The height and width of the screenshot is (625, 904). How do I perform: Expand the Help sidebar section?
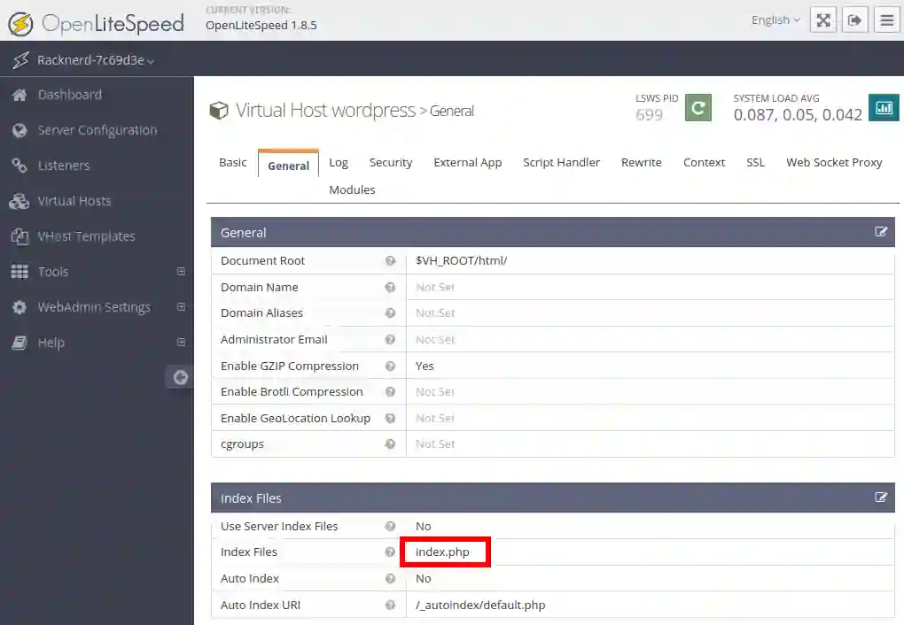coord(181,343)
